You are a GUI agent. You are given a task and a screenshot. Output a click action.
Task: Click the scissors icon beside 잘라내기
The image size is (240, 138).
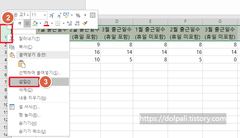pos(12,39)
